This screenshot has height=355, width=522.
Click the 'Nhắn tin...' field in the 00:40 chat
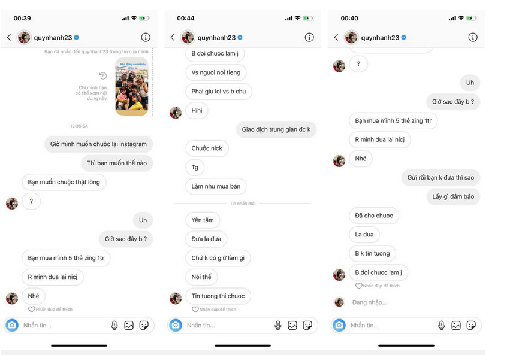click(391, 326)
